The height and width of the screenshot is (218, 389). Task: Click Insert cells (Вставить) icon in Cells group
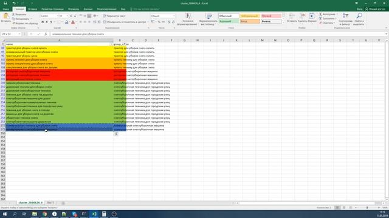click(292, 16)
